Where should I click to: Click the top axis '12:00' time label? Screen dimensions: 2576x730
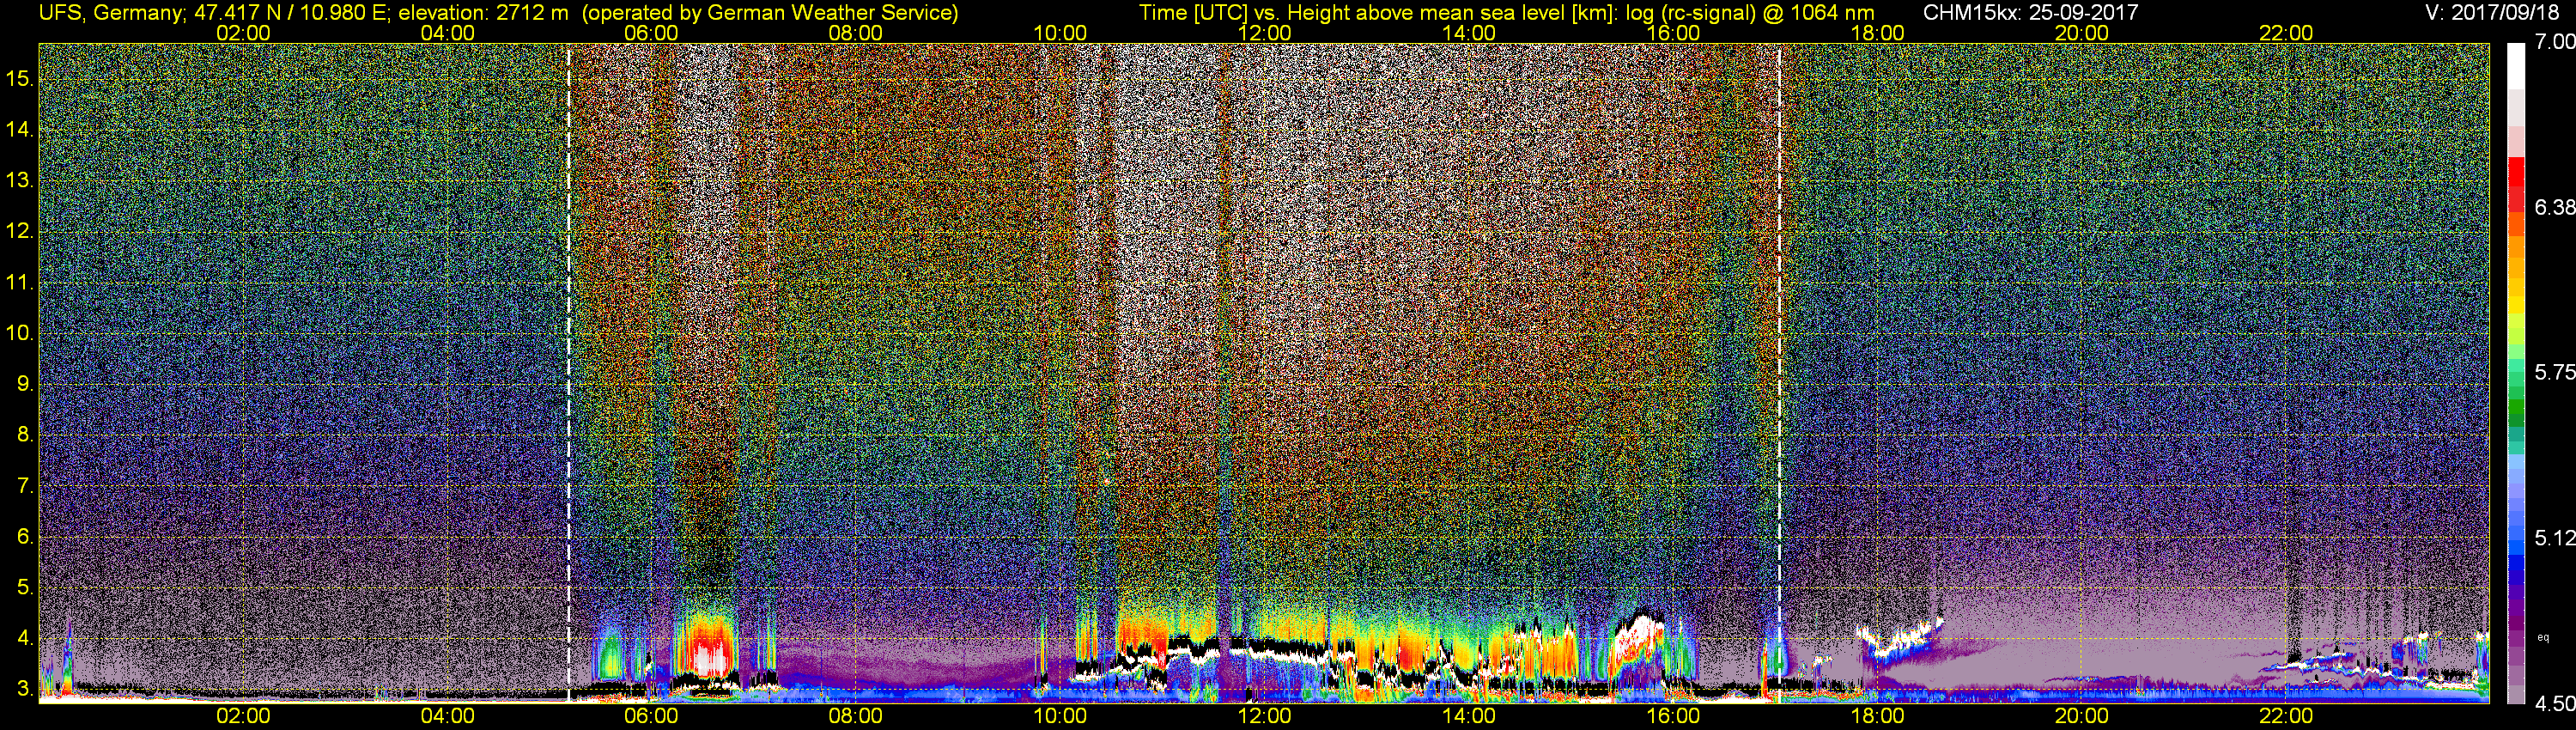(1264, 33)
